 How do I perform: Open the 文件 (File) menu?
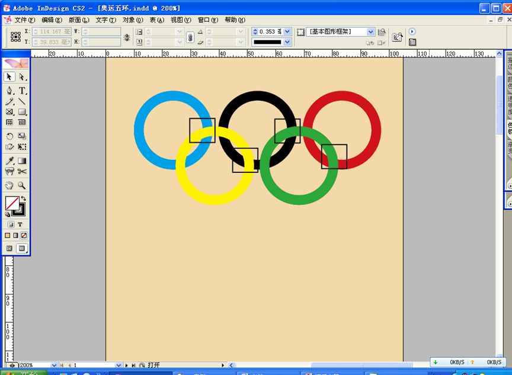pos(24,20)
